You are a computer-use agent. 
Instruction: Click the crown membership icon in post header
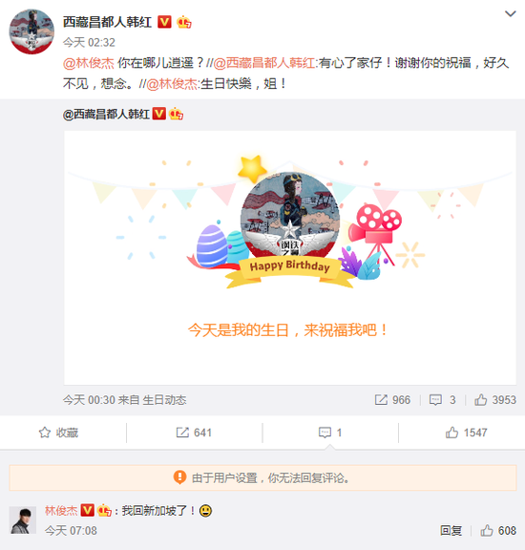point(184,22)
